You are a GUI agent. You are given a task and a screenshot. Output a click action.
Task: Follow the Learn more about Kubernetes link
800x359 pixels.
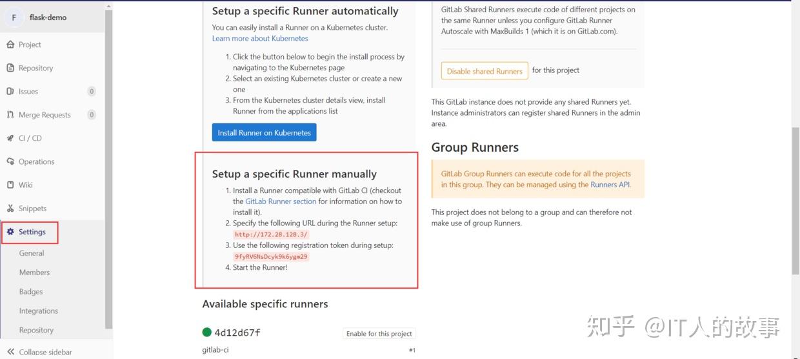[260, 39]
